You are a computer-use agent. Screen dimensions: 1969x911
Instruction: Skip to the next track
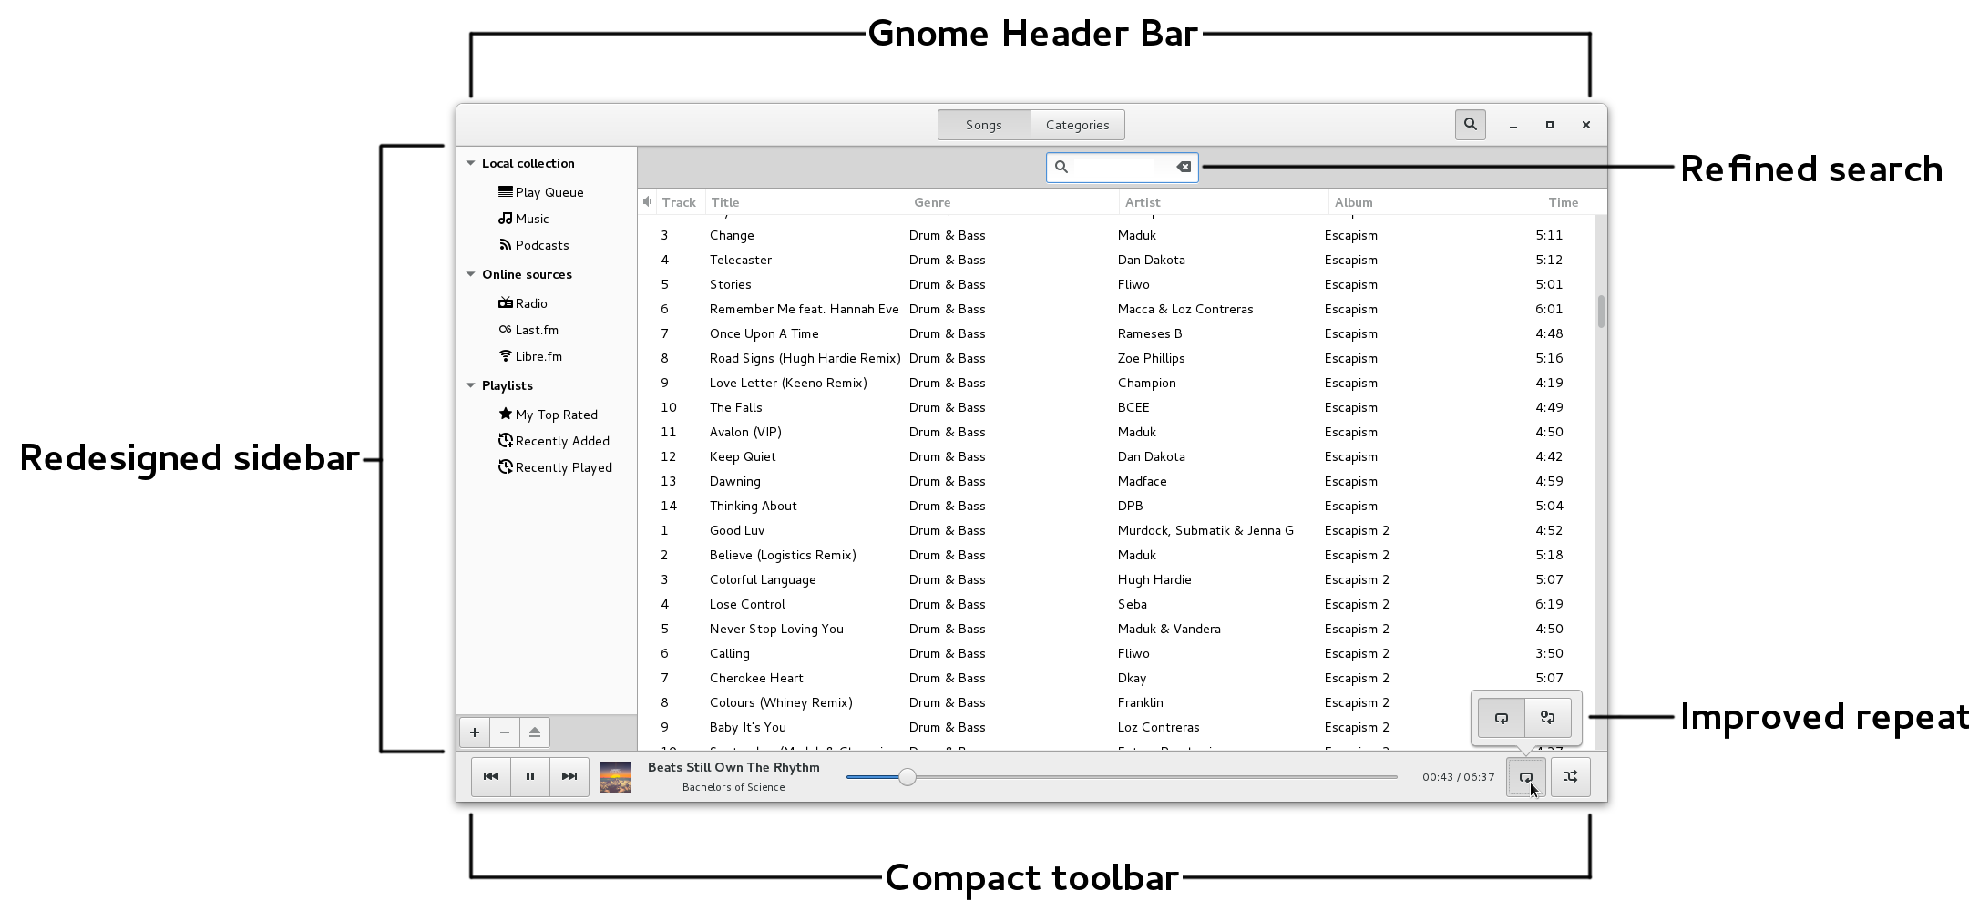click(x=569, y=777)
